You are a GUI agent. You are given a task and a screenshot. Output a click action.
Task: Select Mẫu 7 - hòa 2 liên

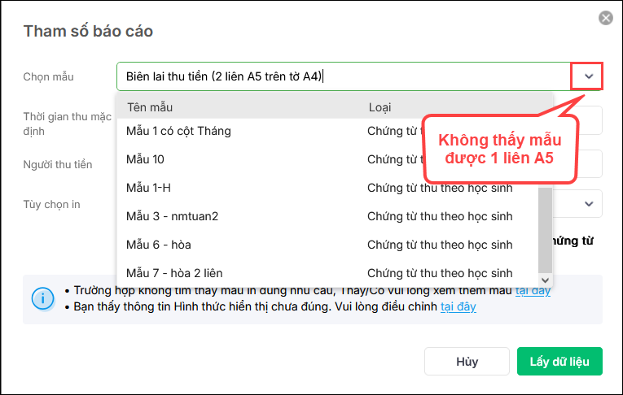point(175,273)
